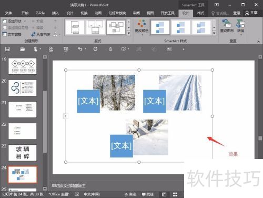The image size is (263, 198).
Task: Click the spell check icon in status bar
Action: click(77, 194)
